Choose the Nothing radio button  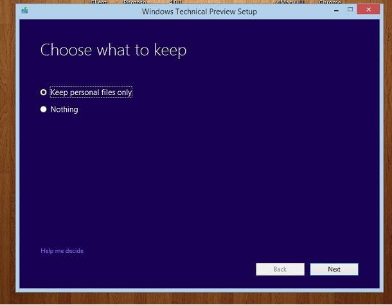coord(43,109)
